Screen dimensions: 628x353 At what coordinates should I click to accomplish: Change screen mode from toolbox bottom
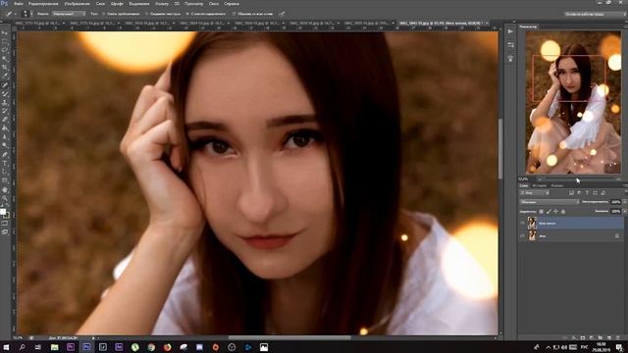coord(4,231)
